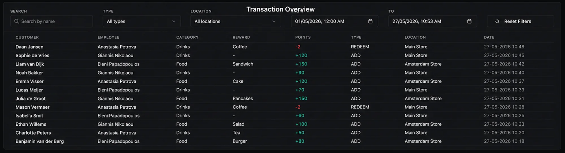565x153 pixels.
Task: Expand the All locations dropdown chevron
Action: (x=274, y=21)
